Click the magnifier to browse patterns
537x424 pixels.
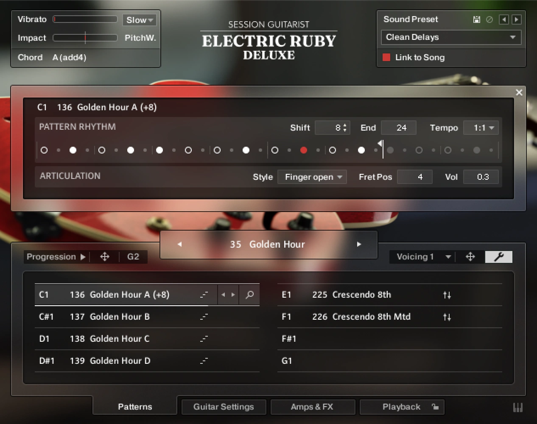click(249, 294)
